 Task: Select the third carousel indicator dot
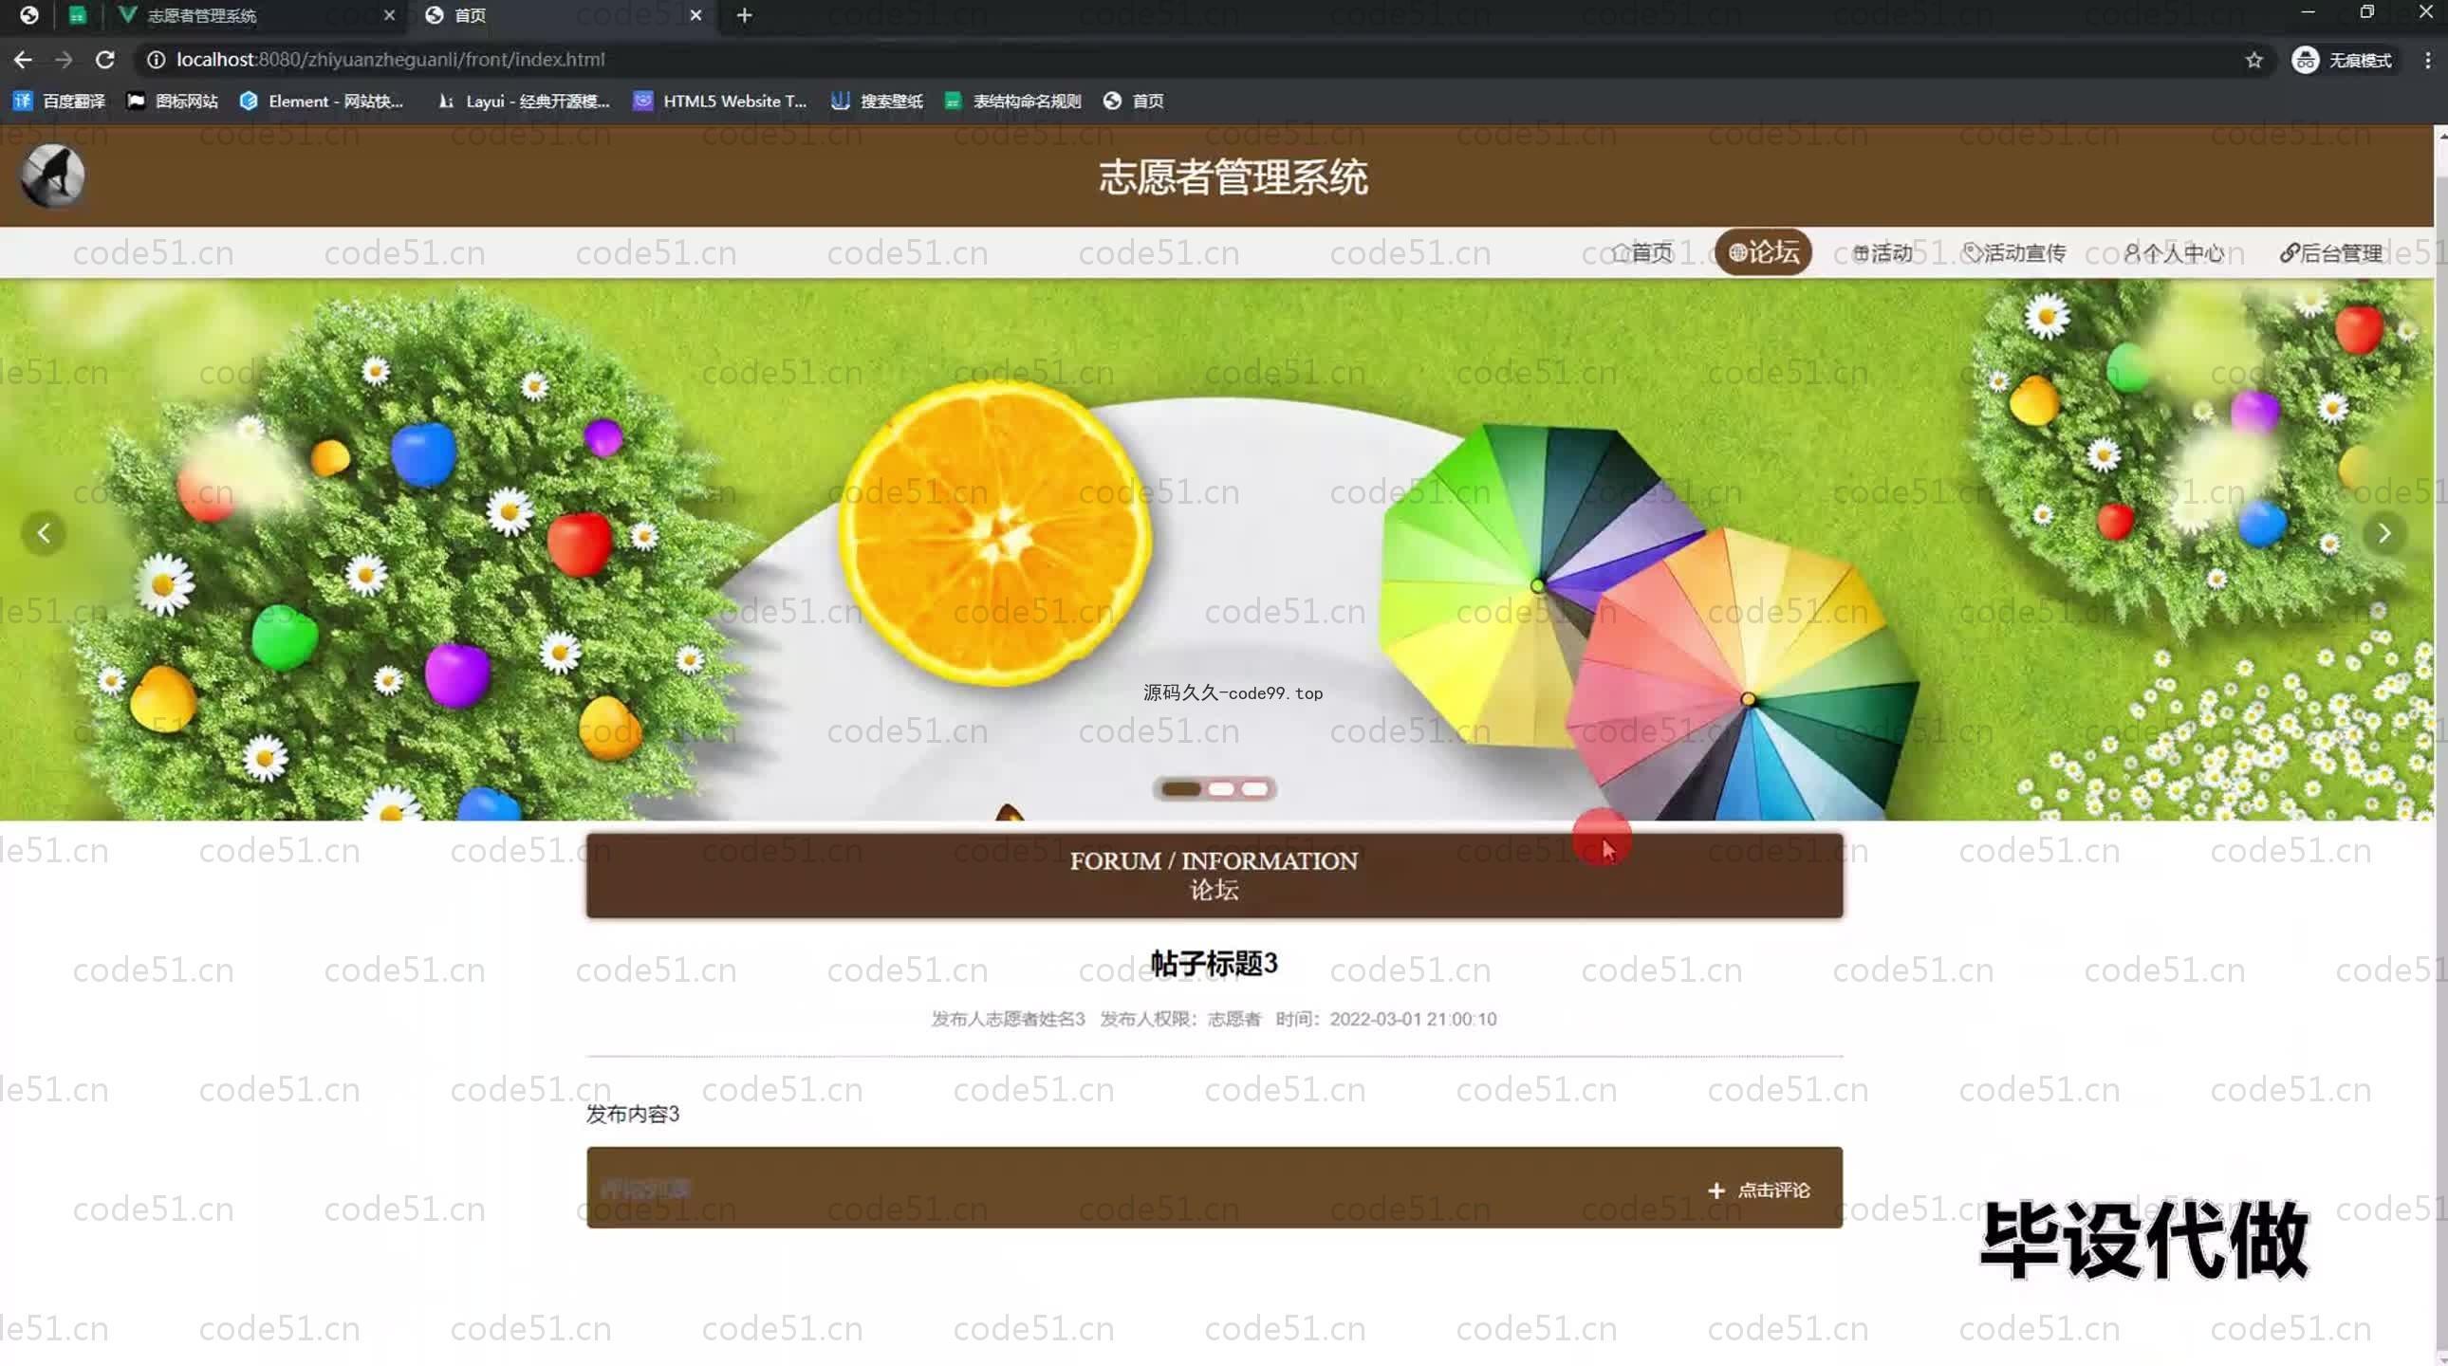click(x=1254, y=789)
